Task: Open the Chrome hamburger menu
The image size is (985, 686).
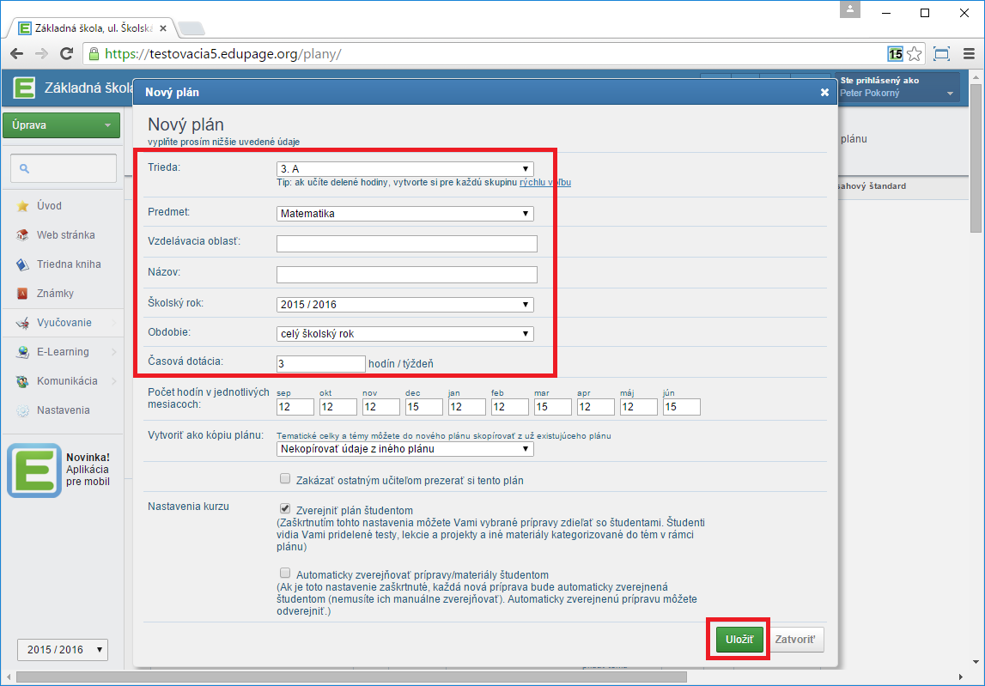Action: point(969,54)
